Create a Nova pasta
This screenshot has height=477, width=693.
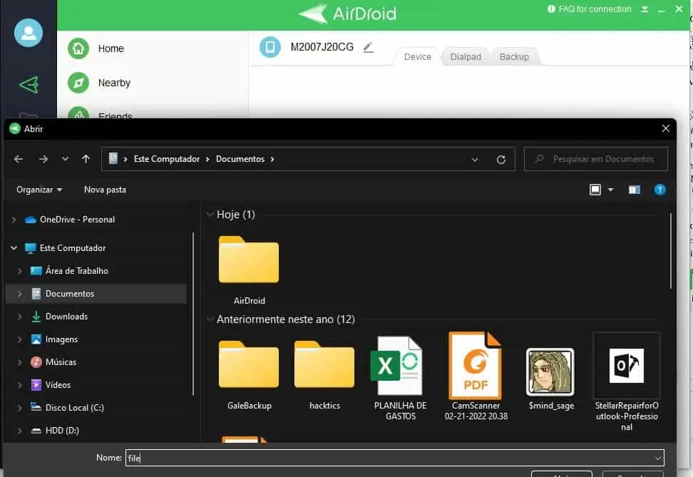(105, 190)
